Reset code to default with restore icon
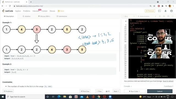The image size is (176, 99). pyautogui.click(x=164, y=16)
